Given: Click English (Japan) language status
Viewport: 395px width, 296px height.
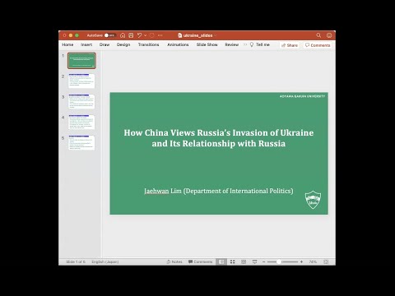Looking at the screenshot, I should [105, 261].
